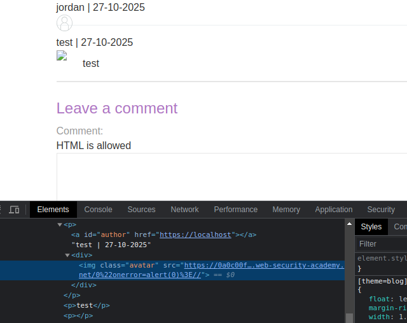The image size is (407, 323).
Task: Open the Application tab
Action: click(333, 210)
